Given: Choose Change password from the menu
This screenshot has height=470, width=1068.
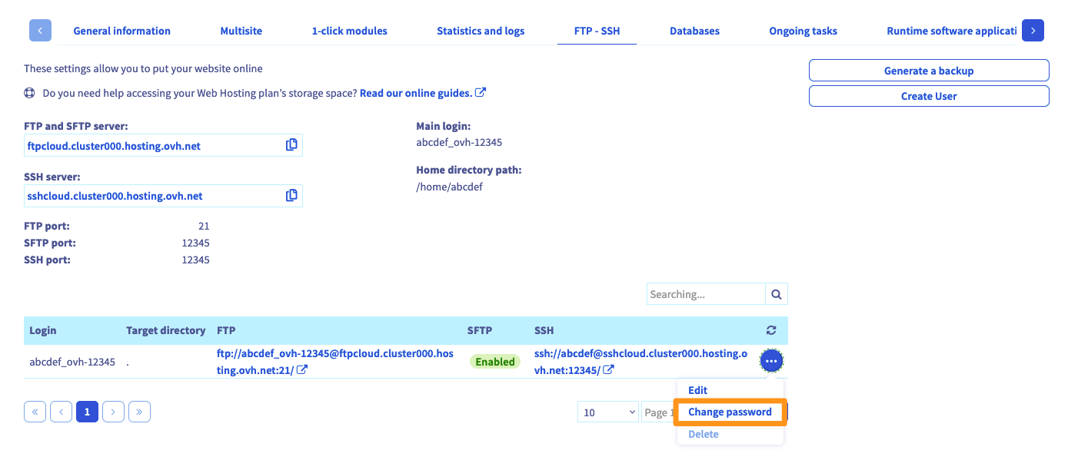Looking at the screenshot, I should point(729,412).
